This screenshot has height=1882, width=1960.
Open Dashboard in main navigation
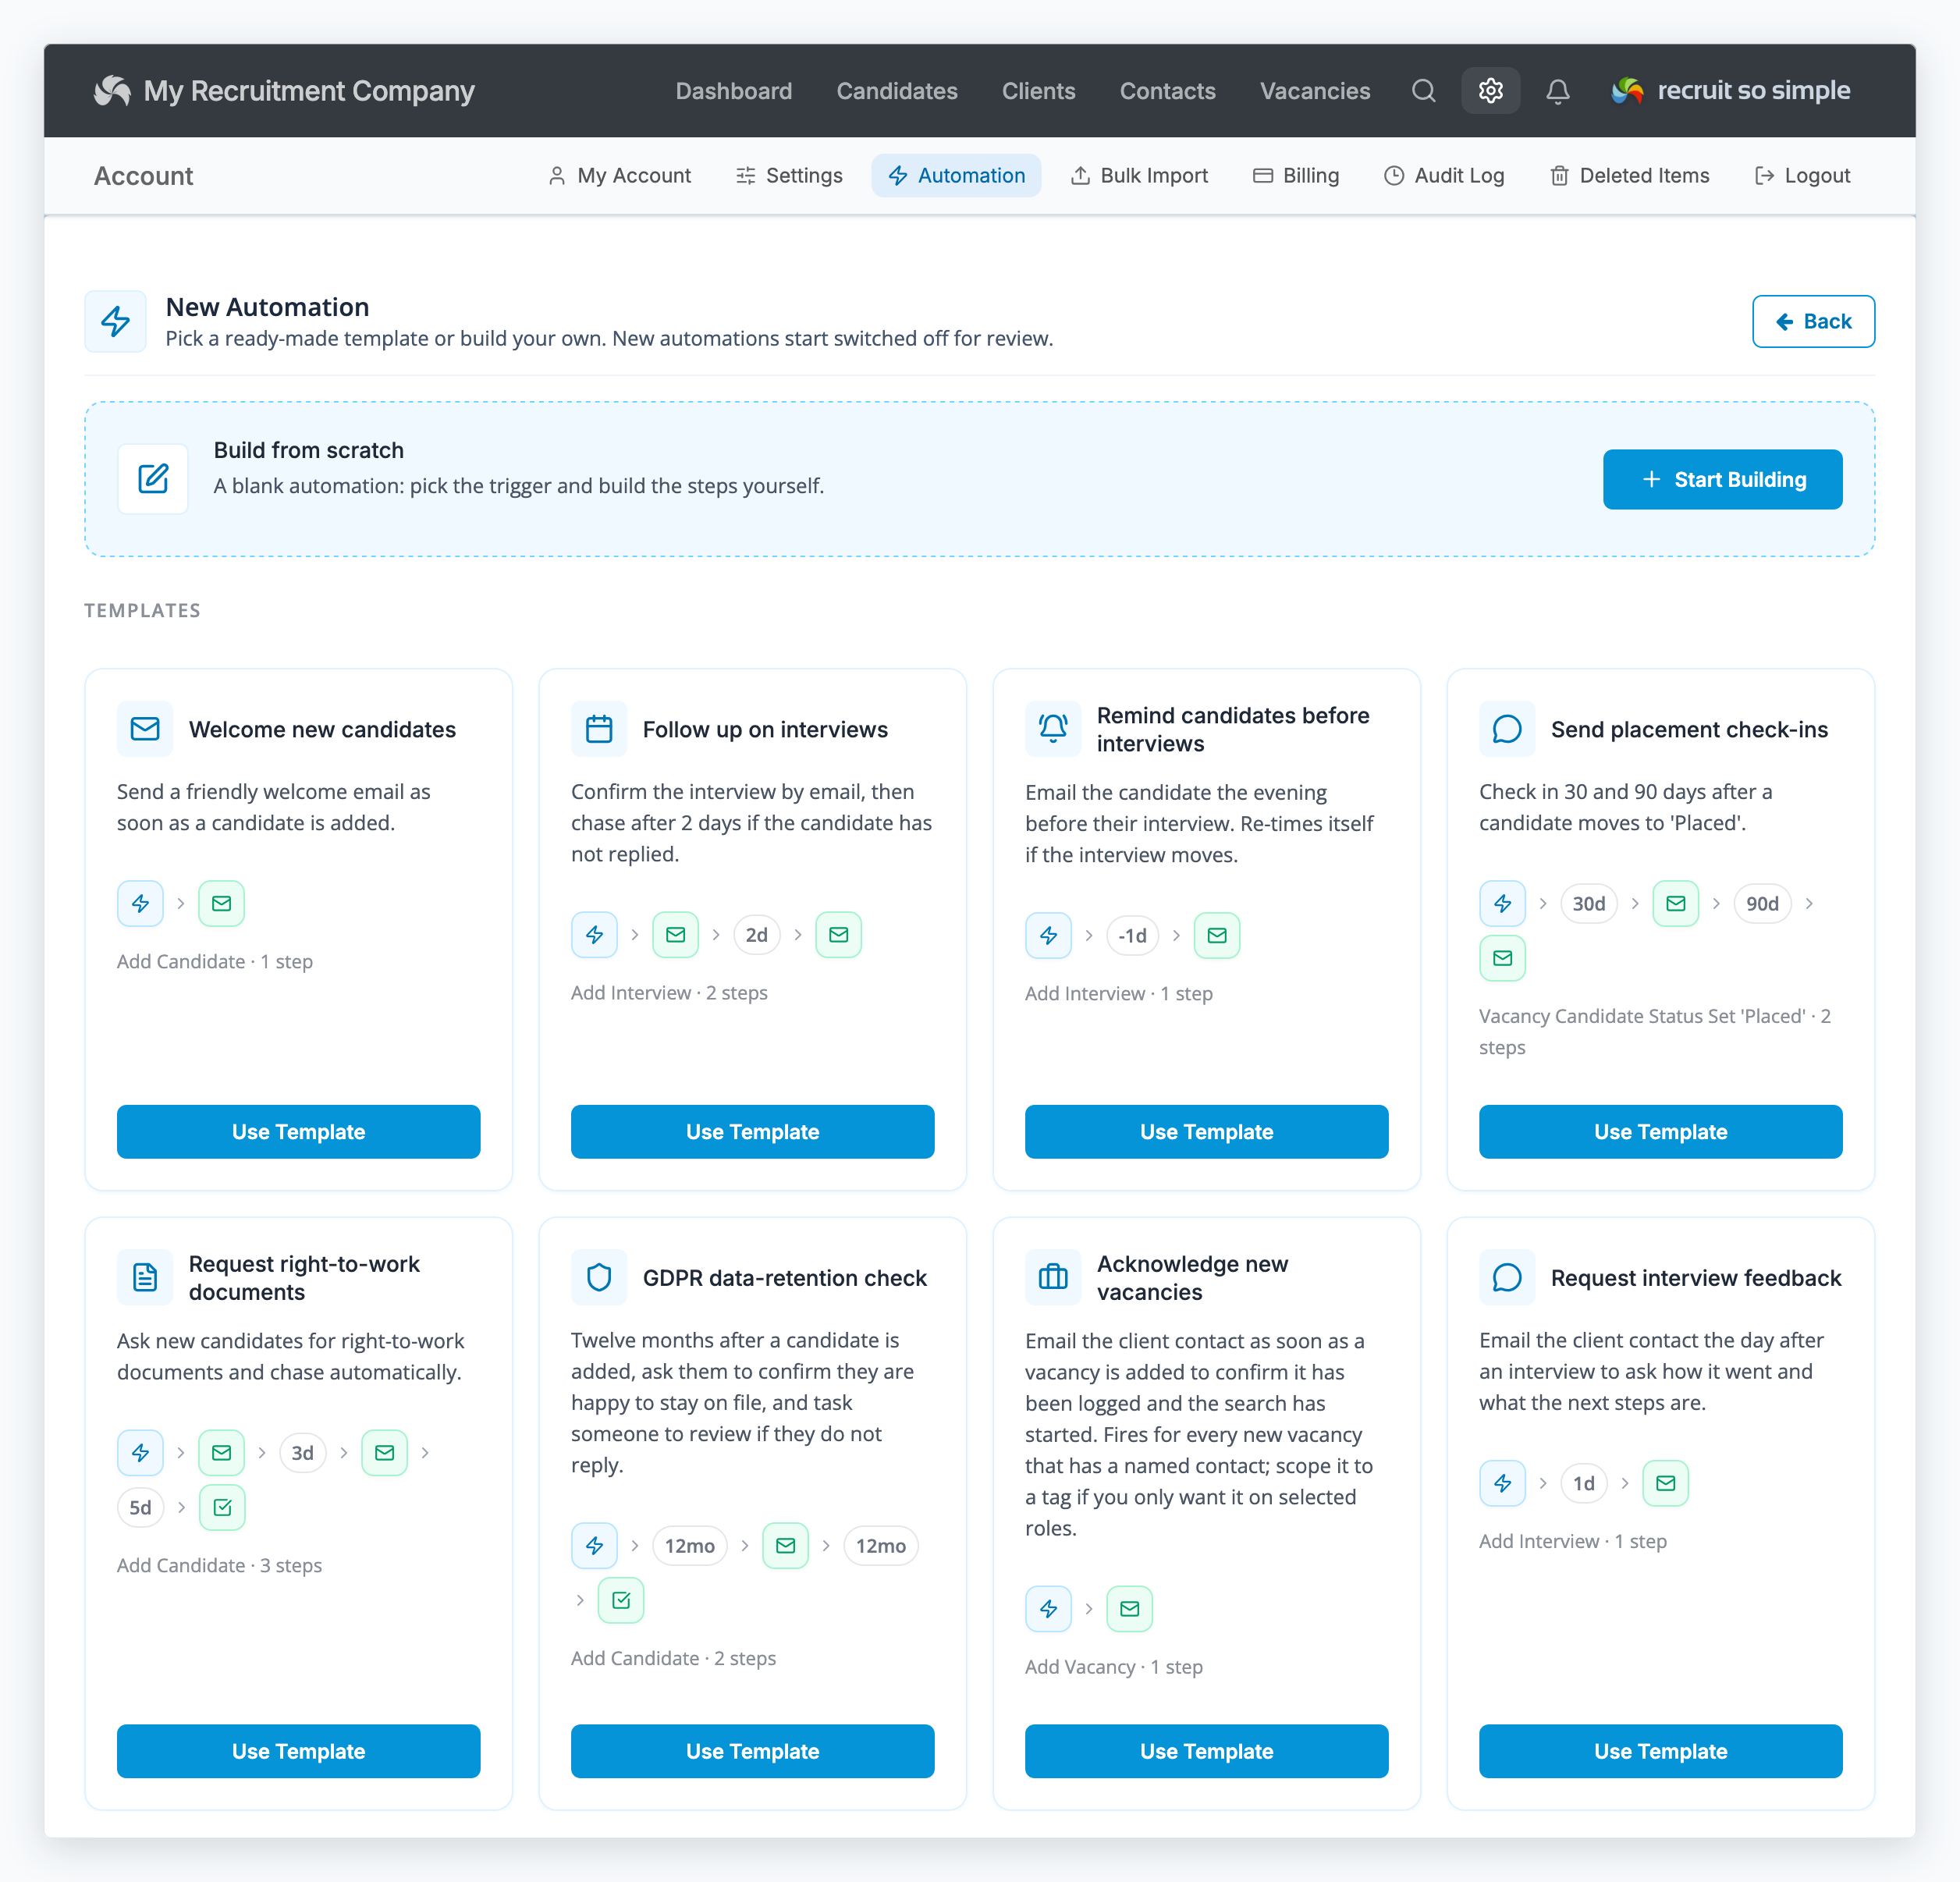[x=734, y=91]
